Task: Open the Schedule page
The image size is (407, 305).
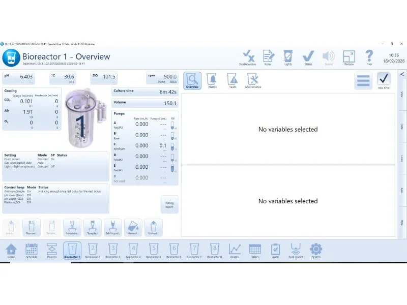Action: 32,251
